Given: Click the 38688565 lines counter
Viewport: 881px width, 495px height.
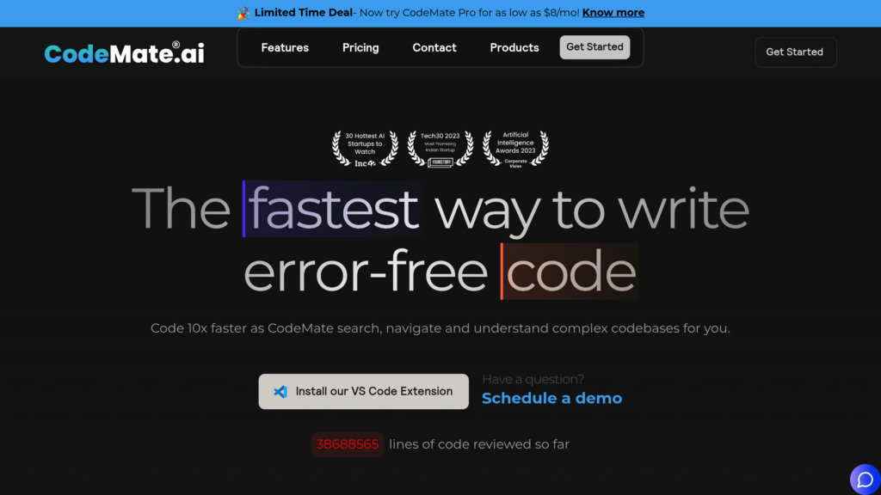Looking at the screenshot, I should tap(348, 444).
